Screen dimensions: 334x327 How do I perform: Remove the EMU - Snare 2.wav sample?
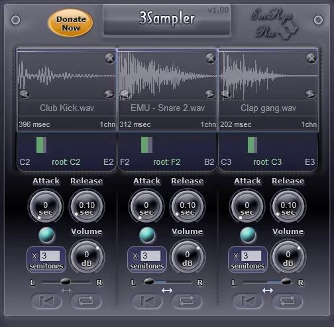[210, 58]
